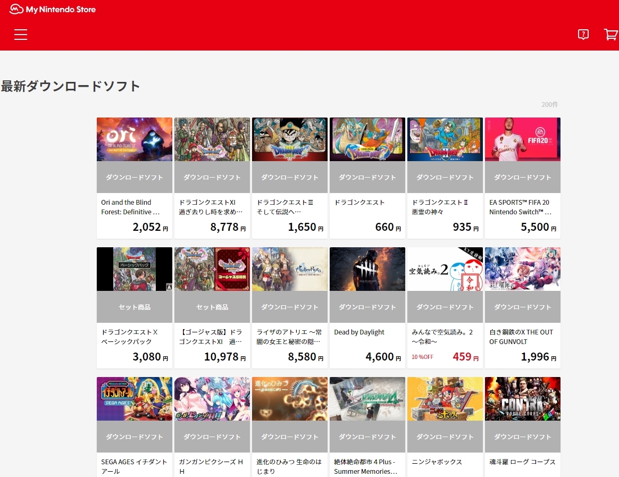Click the セット商品 label on ゴージャス版
The image size is (619, 477).
coord(212,307)
